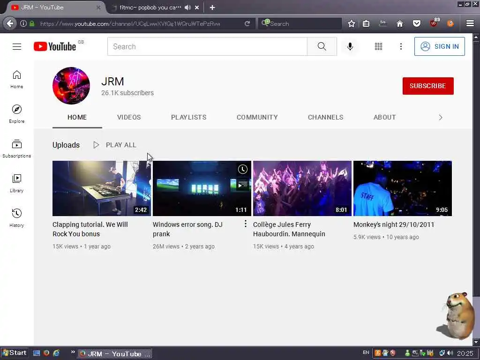Click Watch Later clock on Windows error song
This screenshot has width=480, height=360.
[x=242, y=169]
